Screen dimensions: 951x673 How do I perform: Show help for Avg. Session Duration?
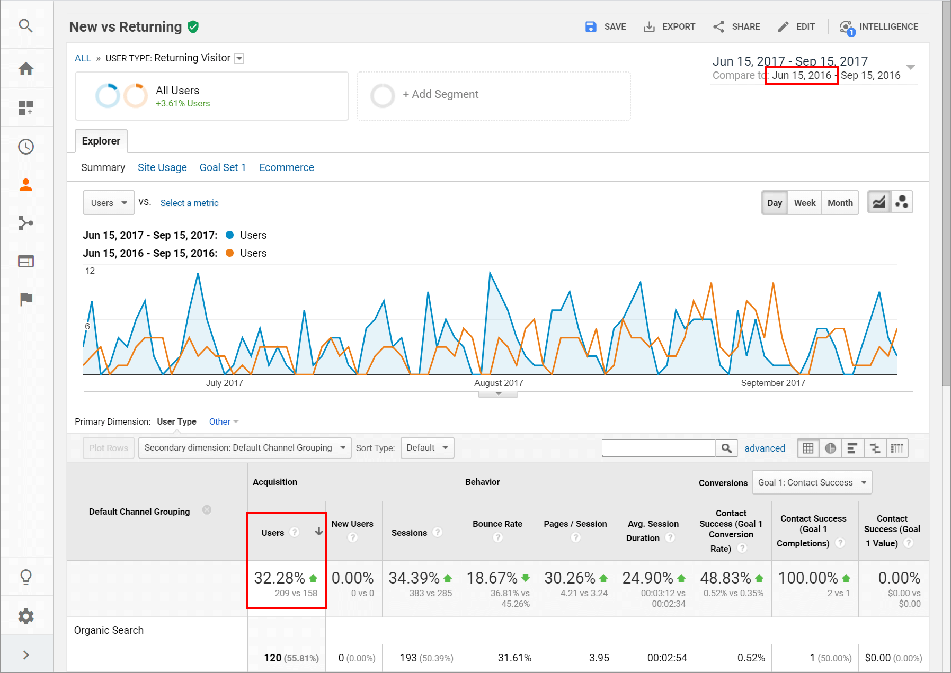pos(670,537)
